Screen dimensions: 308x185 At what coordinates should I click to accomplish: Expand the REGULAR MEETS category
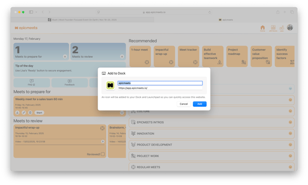click(291, 167)
